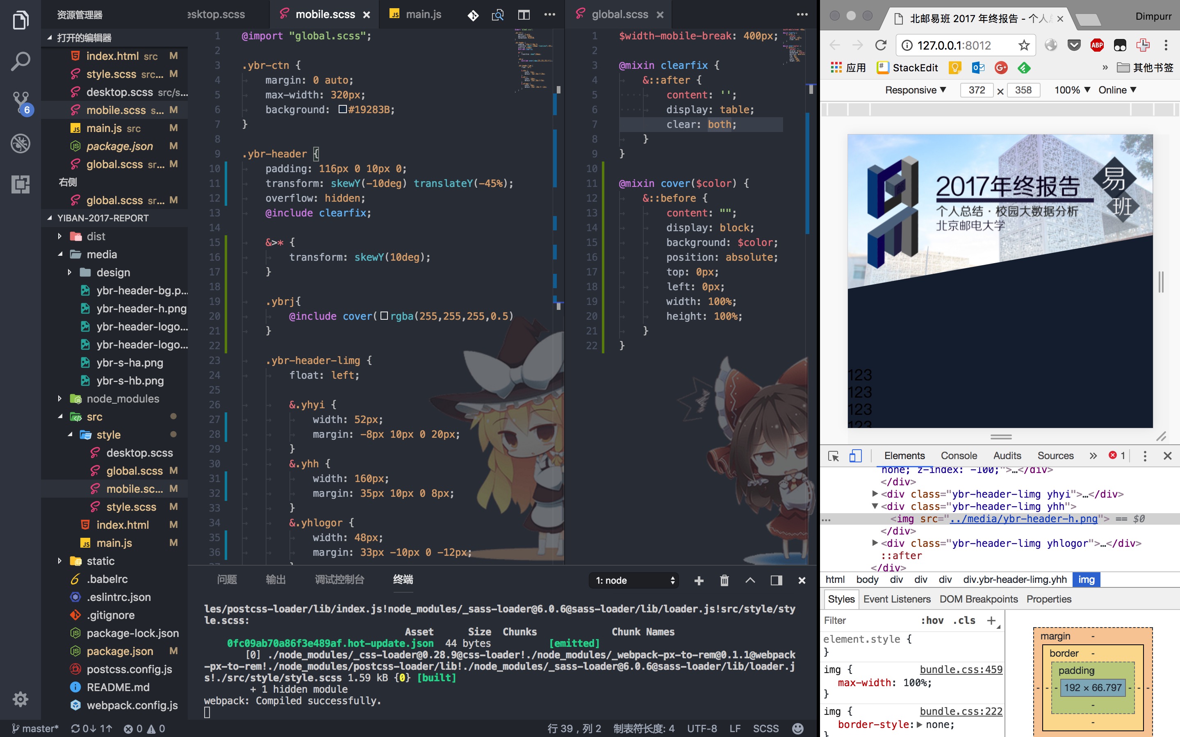Open the Debug view icon
This screenshot has height=737, width=1180.
[x=21, y=143]
